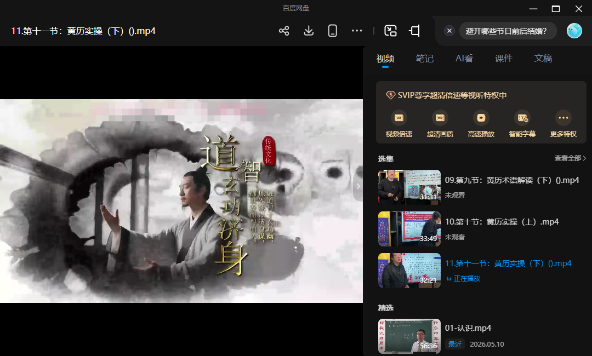Open the blue user avatar

click(574, 31)
